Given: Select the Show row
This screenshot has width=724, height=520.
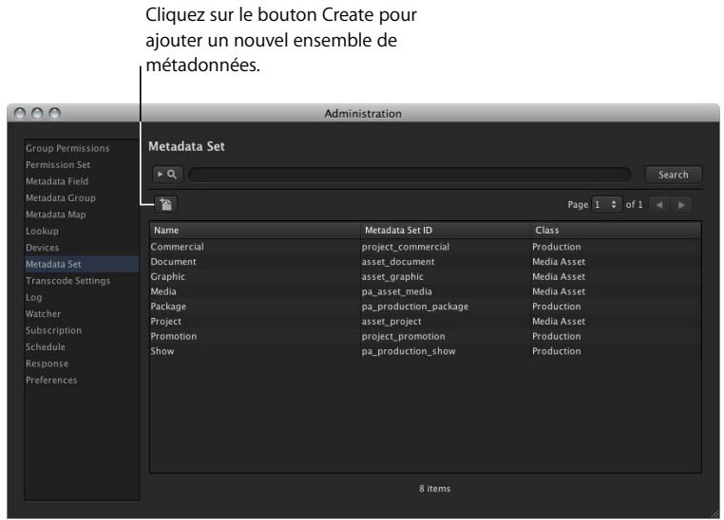Looking at the screenshot, I should (426, 351).
